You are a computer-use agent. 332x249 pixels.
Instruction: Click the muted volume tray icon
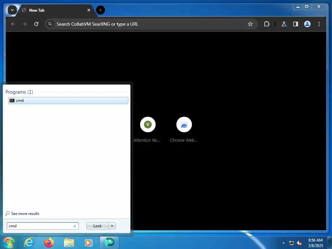[299, 243]
